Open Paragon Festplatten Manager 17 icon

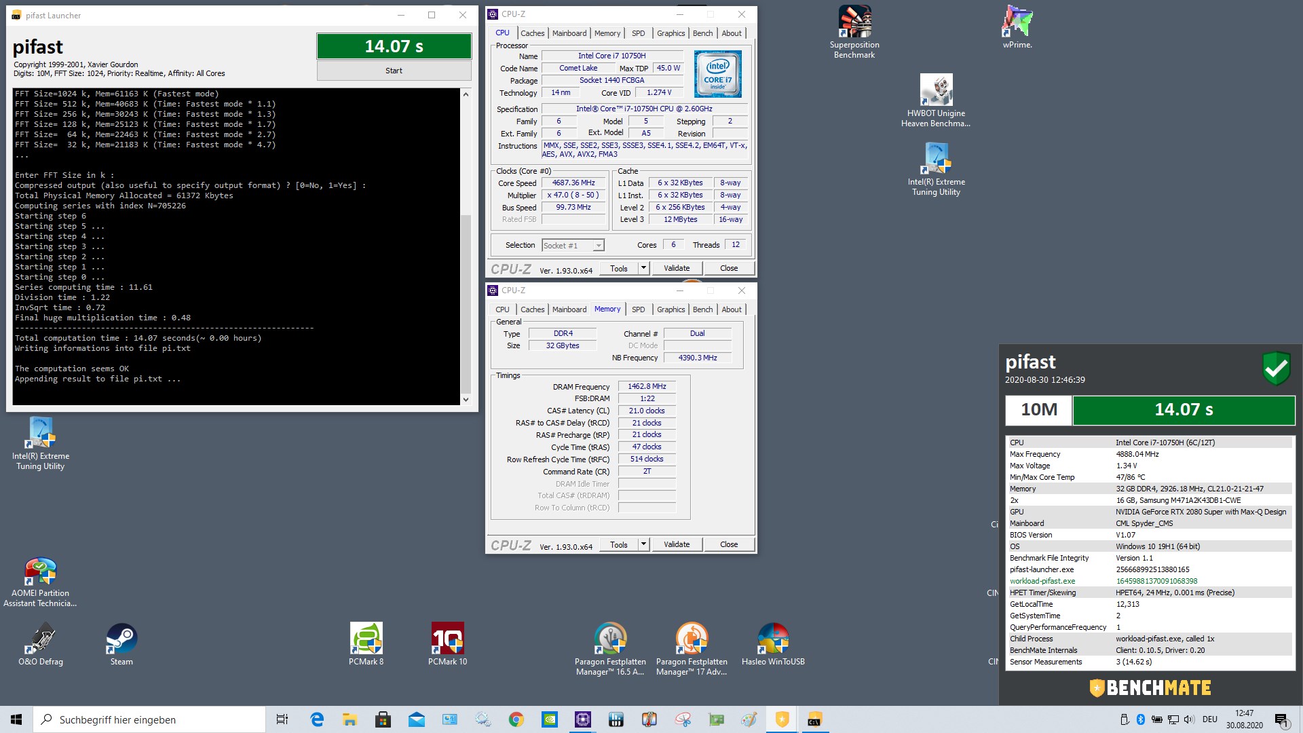[692, 650]
